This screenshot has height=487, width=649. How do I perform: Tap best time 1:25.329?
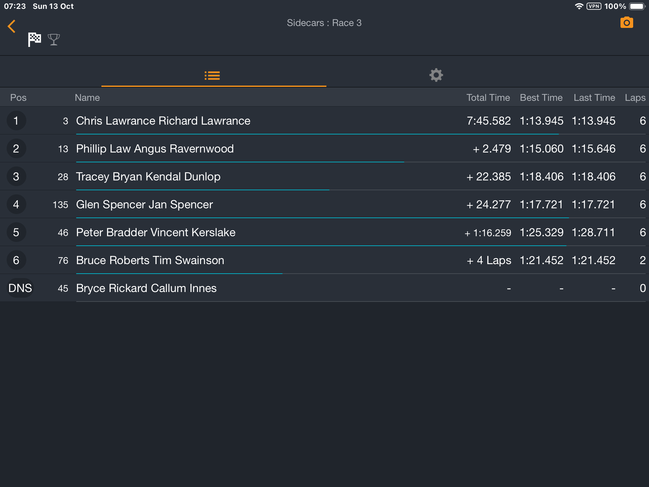542,232
